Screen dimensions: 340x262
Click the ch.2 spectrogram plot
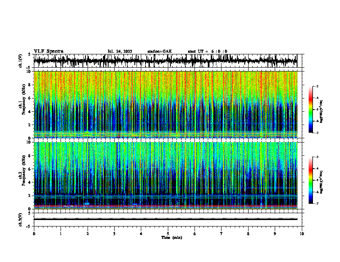pyautogui.click(x=165, y=176)
